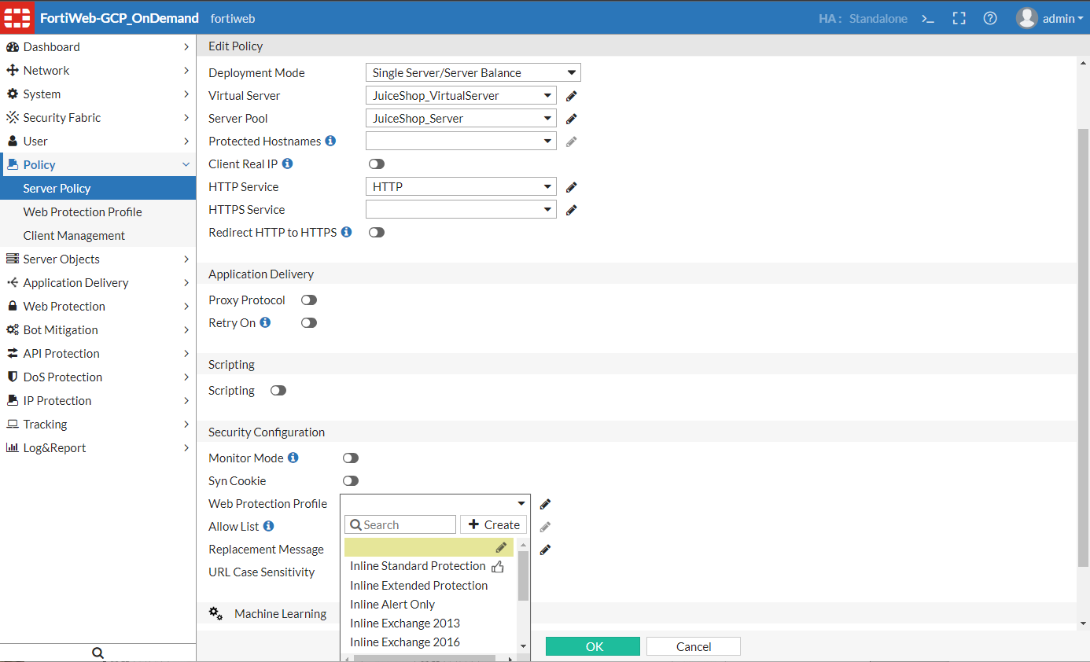Edit the Web Protection Profile pencil icon

545,504
